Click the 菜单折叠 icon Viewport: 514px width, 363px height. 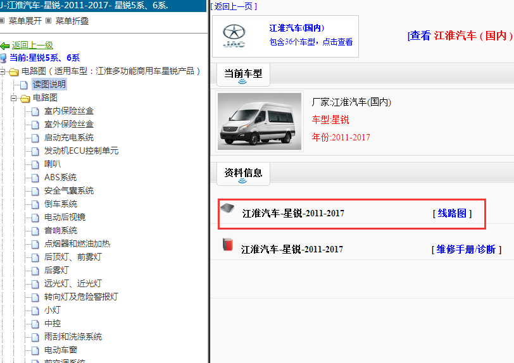[x=49, y=21]
